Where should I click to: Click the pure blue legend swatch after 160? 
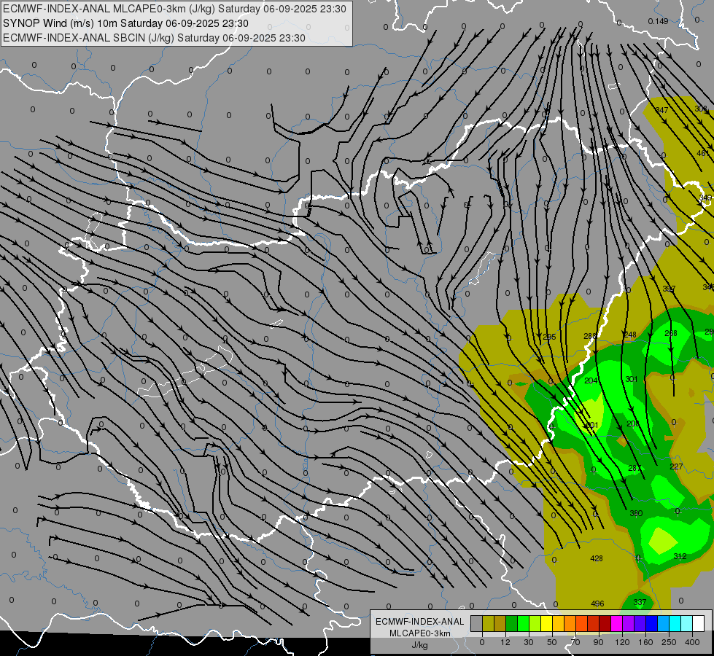click(x=652, y=623)
